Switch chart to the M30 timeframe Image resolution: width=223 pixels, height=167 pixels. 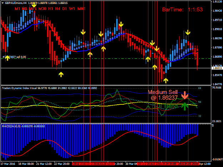[42, 9]
